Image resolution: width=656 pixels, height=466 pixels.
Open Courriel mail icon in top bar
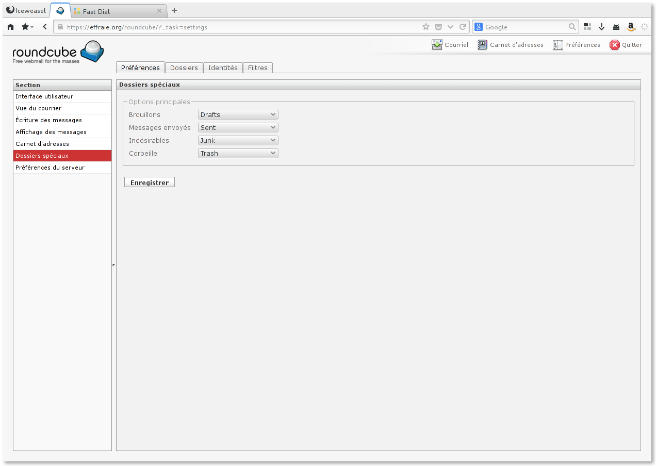click(437, 45)
